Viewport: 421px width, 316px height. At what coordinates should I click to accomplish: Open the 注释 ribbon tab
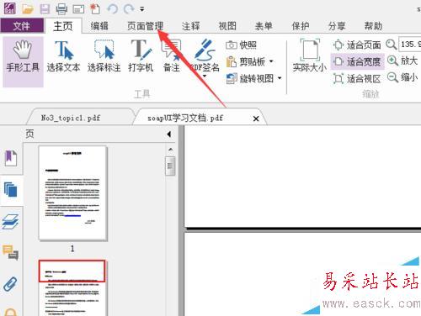(x=191, y=26)
